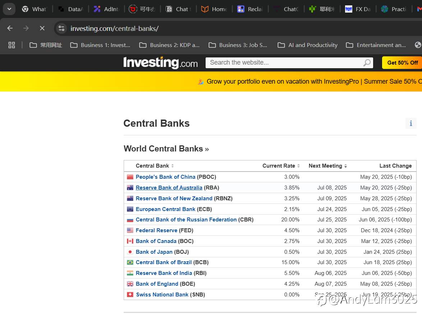
Task: Click the Brazil flag icon
Action: click(130, 262)
